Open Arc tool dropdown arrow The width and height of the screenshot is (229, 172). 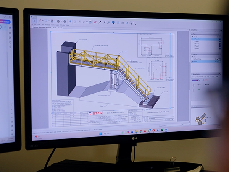click(49, 21)
